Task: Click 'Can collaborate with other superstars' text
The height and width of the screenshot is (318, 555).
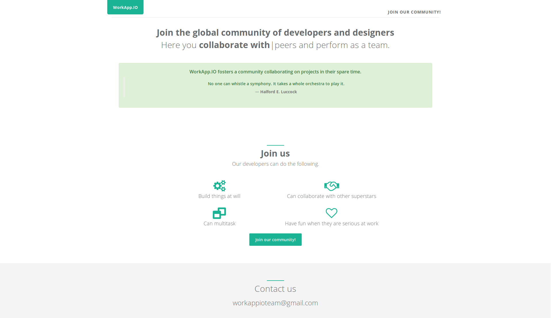Action: (331, 196)
